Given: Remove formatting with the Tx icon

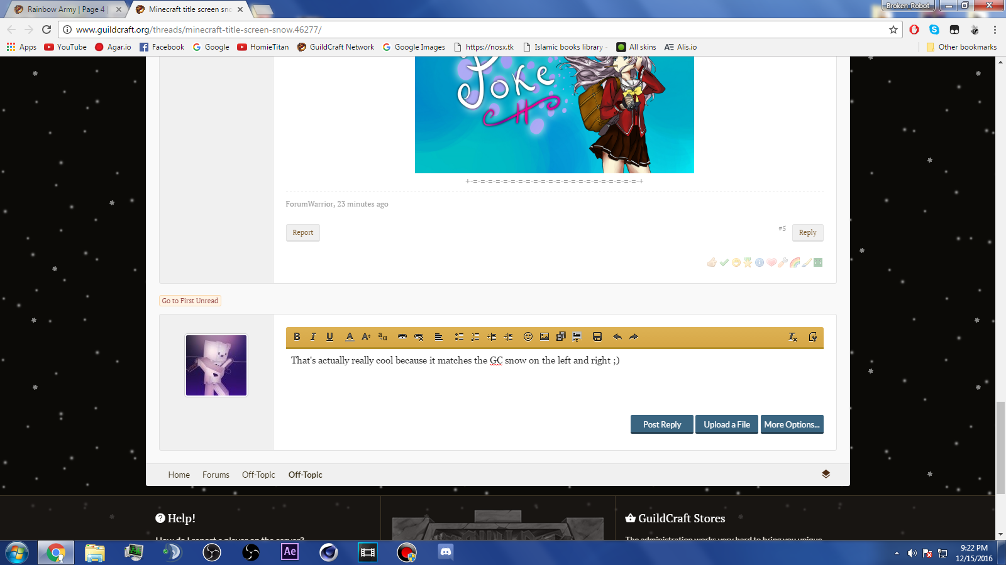Looking at the screenshot, I should point(793,337).
